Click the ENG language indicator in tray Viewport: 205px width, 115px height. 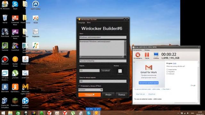coord(193,113)
